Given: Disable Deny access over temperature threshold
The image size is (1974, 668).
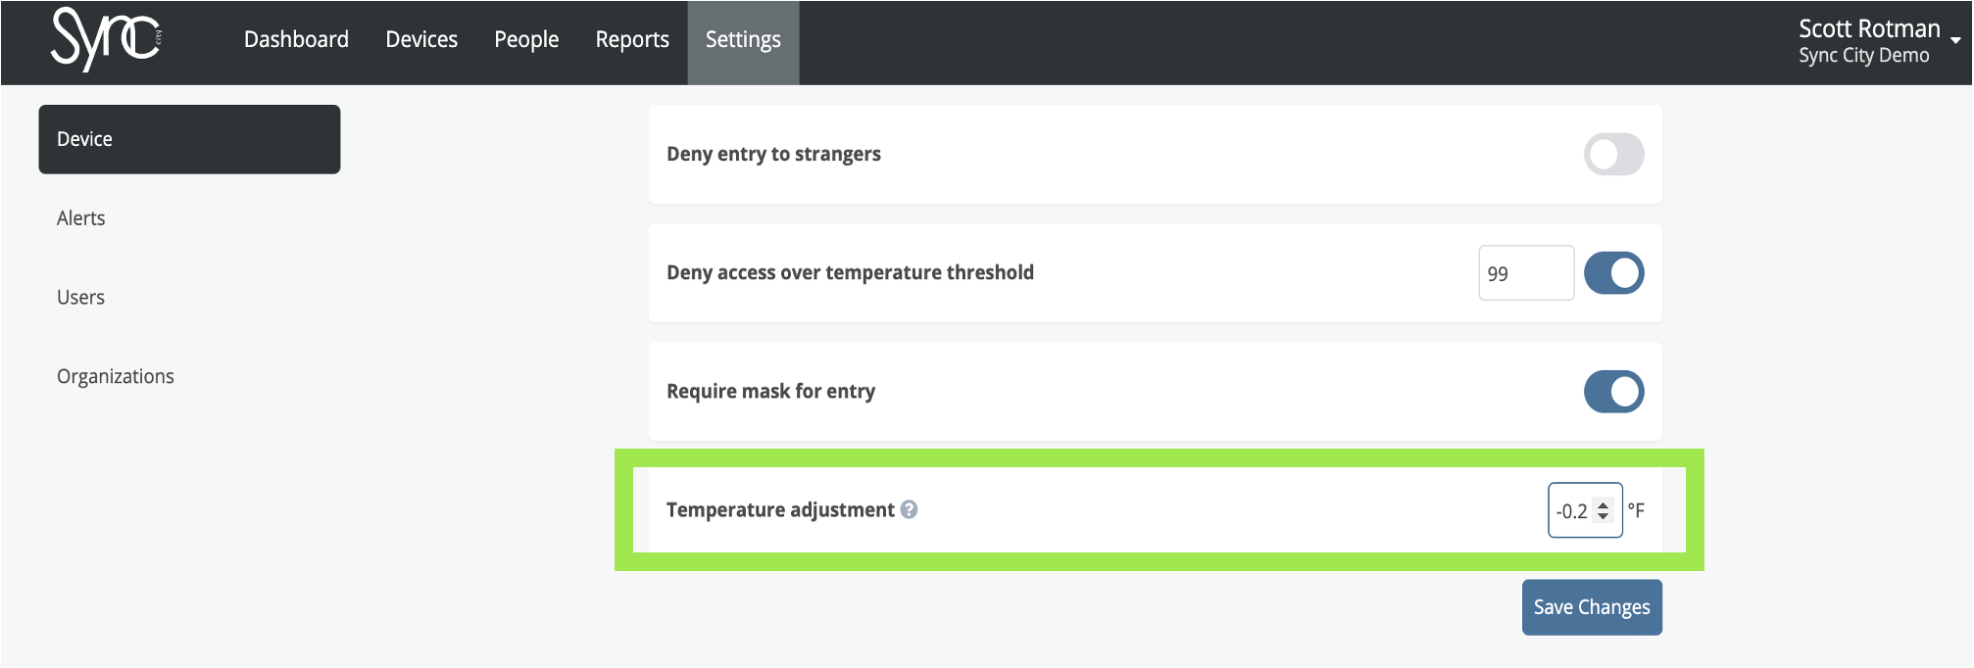Looking at the screenshot, I should click(x=1613, y=272).
